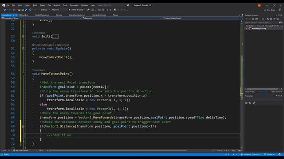Switch to the AudioManager.cs tab
This screenshot has height=159, width=284.
pyautogui.click(x=42, y=15)
